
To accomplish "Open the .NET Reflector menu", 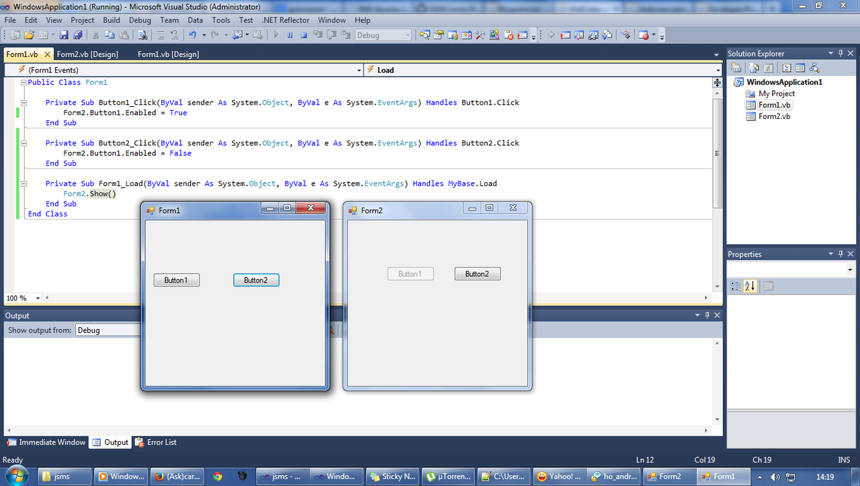I will (x=286, y=20).
